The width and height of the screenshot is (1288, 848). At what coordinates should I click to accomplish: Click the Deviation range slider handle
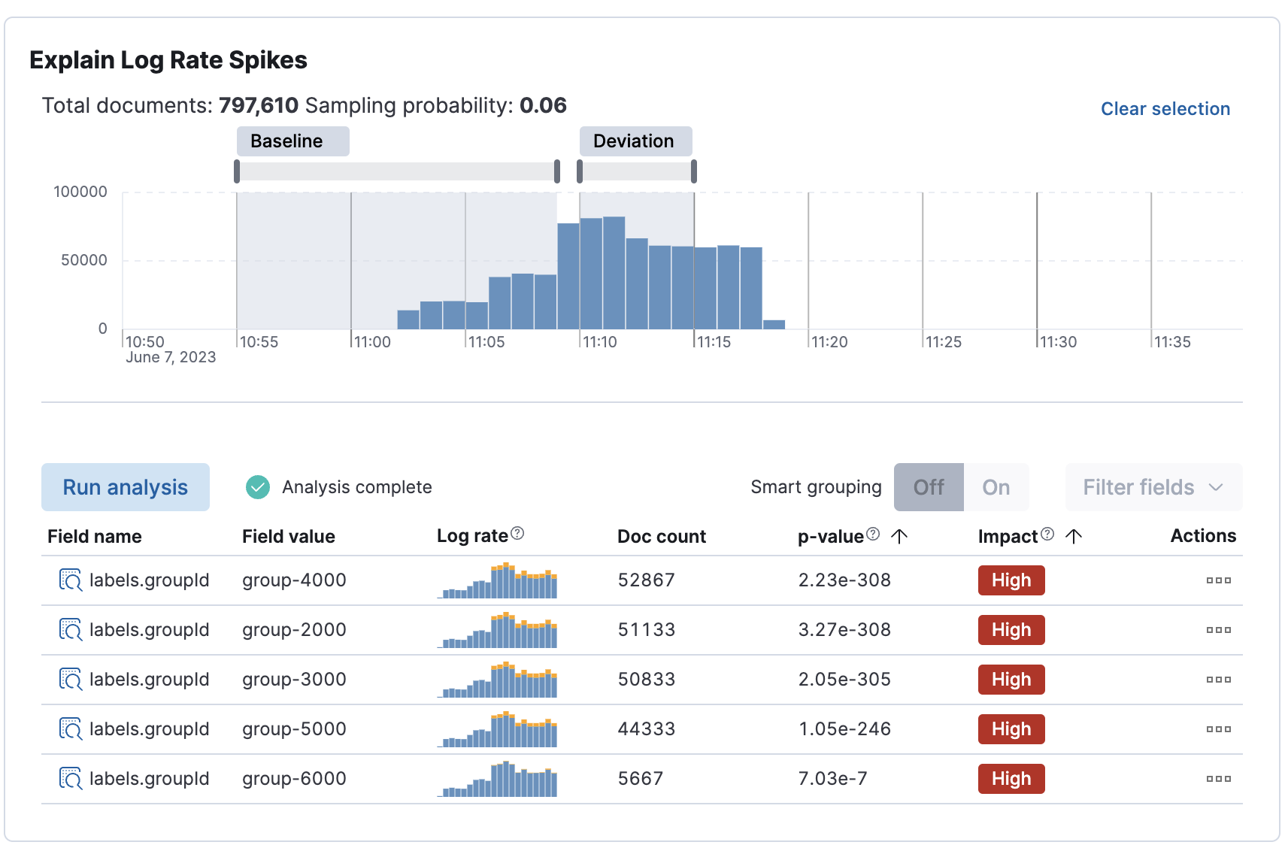tap(693, 171)
